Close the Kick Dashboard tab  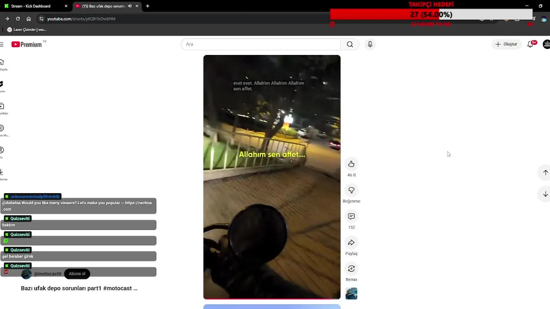pyautogui.click(x=66, y=6)
